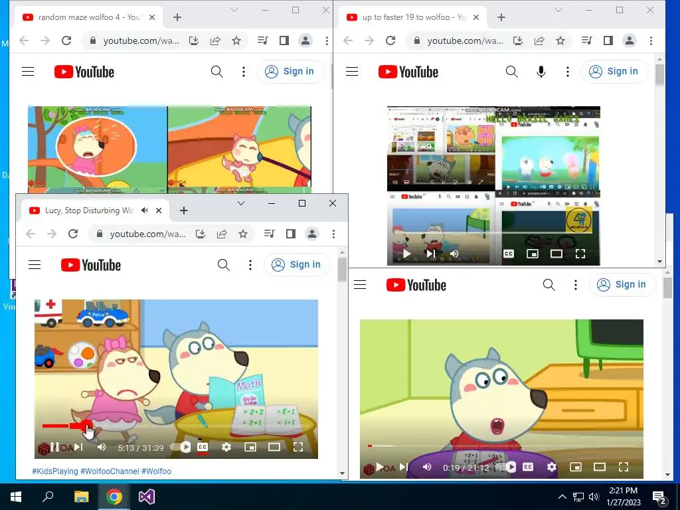Image resolution: width=680 pixels, height=510 pixels.
Task: Reload the page in the Lucy window
Action: tap(73, 234)
